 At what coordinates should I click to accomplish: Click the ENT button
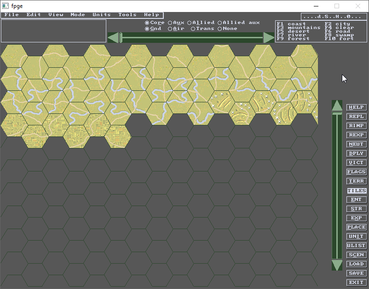tap(357, 200)
